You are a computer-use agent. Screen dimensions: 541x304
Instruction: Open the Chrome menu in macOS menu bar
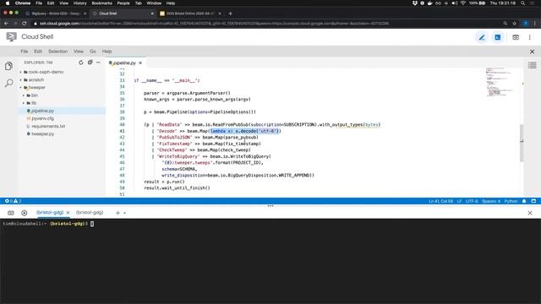tap(23, 3)
